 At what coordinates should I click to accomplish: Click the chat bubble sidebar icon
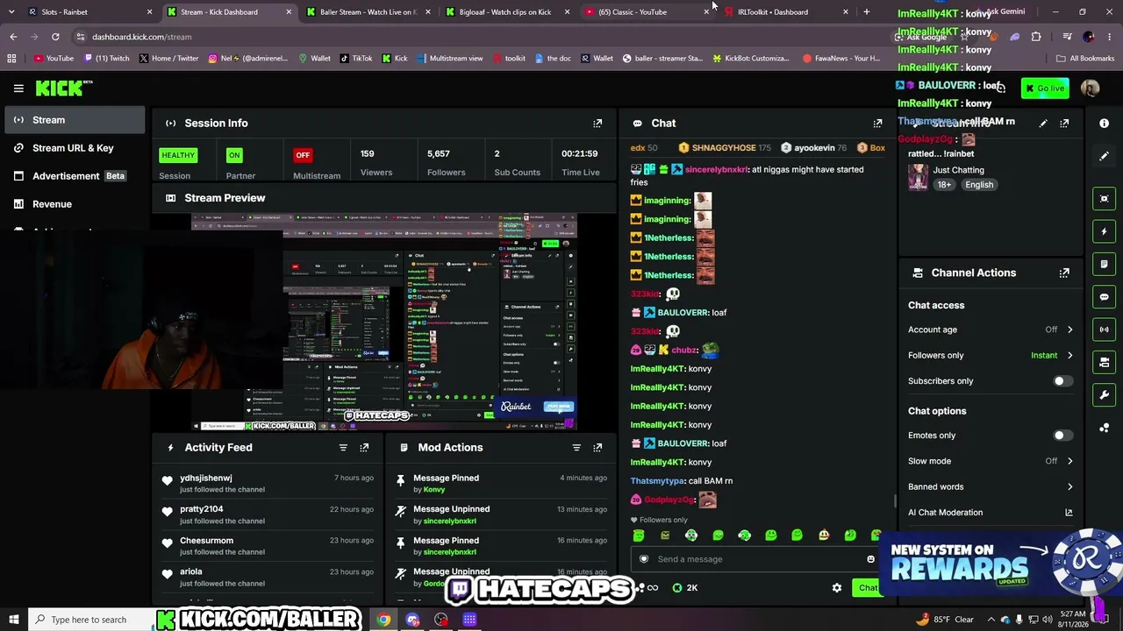click(x=1104, y=297)
